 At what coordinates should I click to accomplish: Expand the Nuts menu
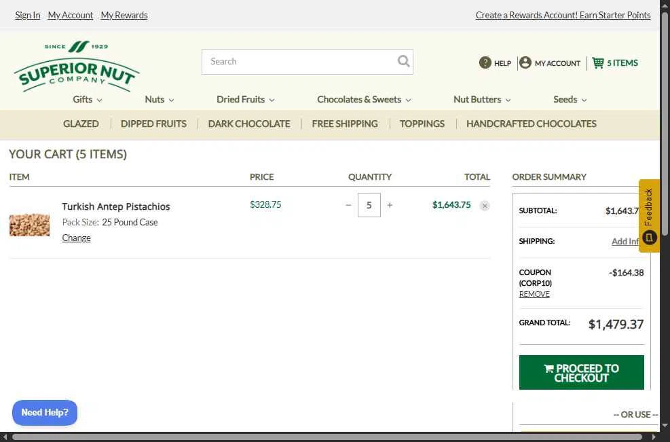click(x=159, y=100)
